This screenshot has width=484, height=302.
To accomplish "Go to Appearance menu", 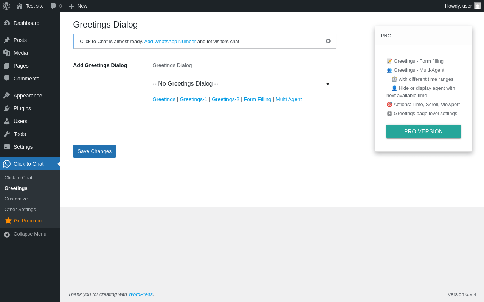I will [x=28, y=96].
